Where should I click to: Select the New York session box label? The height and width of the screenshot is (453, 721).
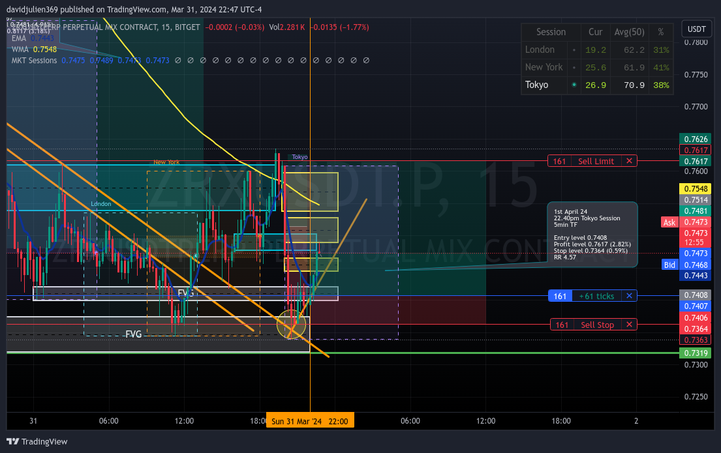(x=166, y=162)
